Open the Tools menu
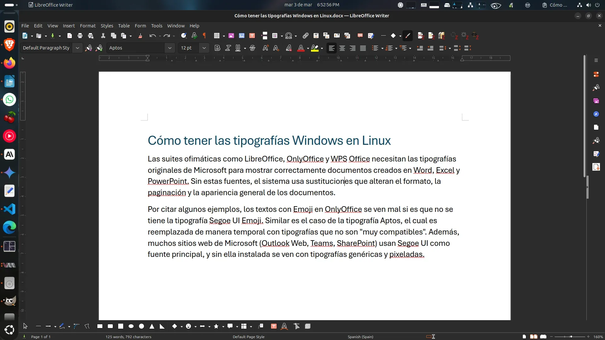The height and width of the screenshot is (340, 605). pyautogui.click(x=157, y=26)
